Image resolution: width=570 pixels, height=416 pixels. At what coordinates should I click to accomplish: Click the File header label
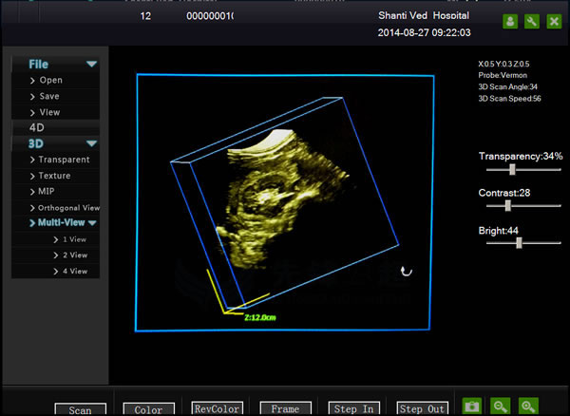39,65
